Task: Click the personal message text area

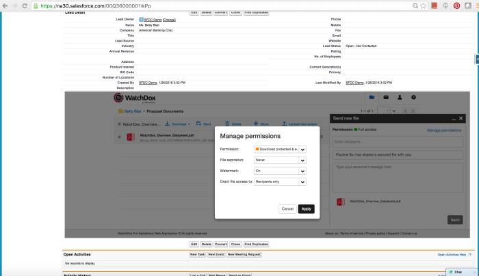Action: click(x=398, y=178)
